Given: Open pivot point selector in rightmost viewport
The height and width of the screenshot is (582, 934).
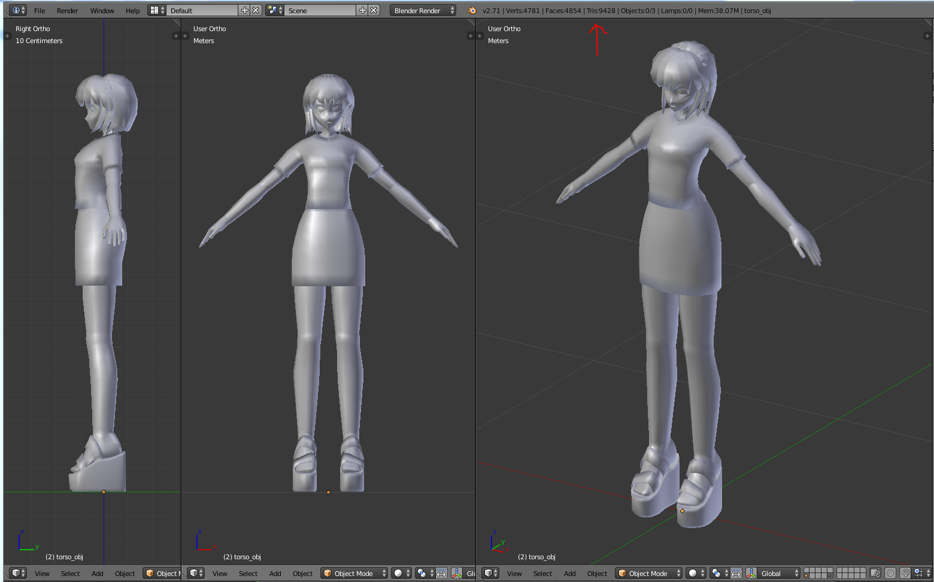Looking at the screenshot, I should (x=719, y=573).
